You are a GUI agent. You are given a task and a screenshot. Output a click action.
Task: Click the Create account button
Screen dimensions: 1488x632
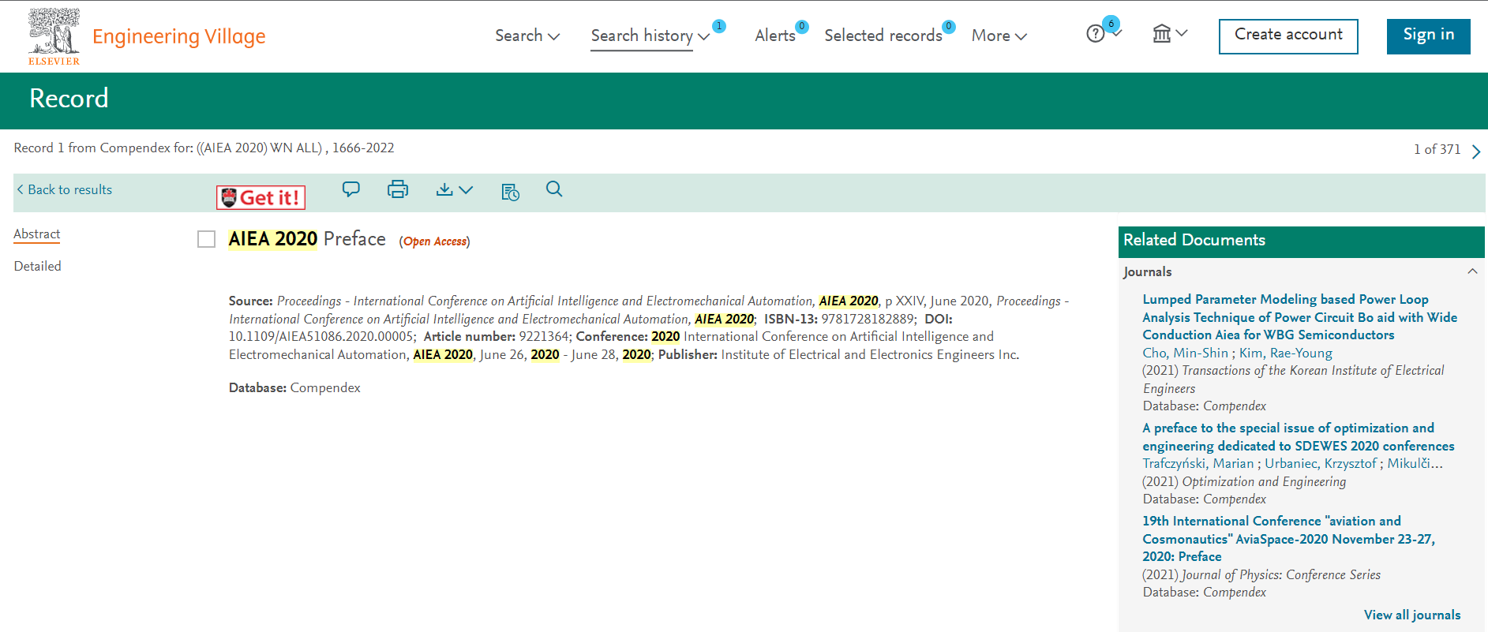pos(1288,36)
